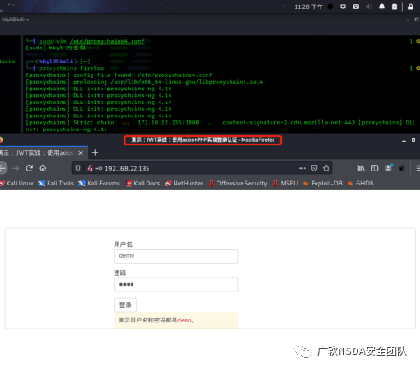Click the password input field
This screenshot has height=370, width=420.
[176, 284]
